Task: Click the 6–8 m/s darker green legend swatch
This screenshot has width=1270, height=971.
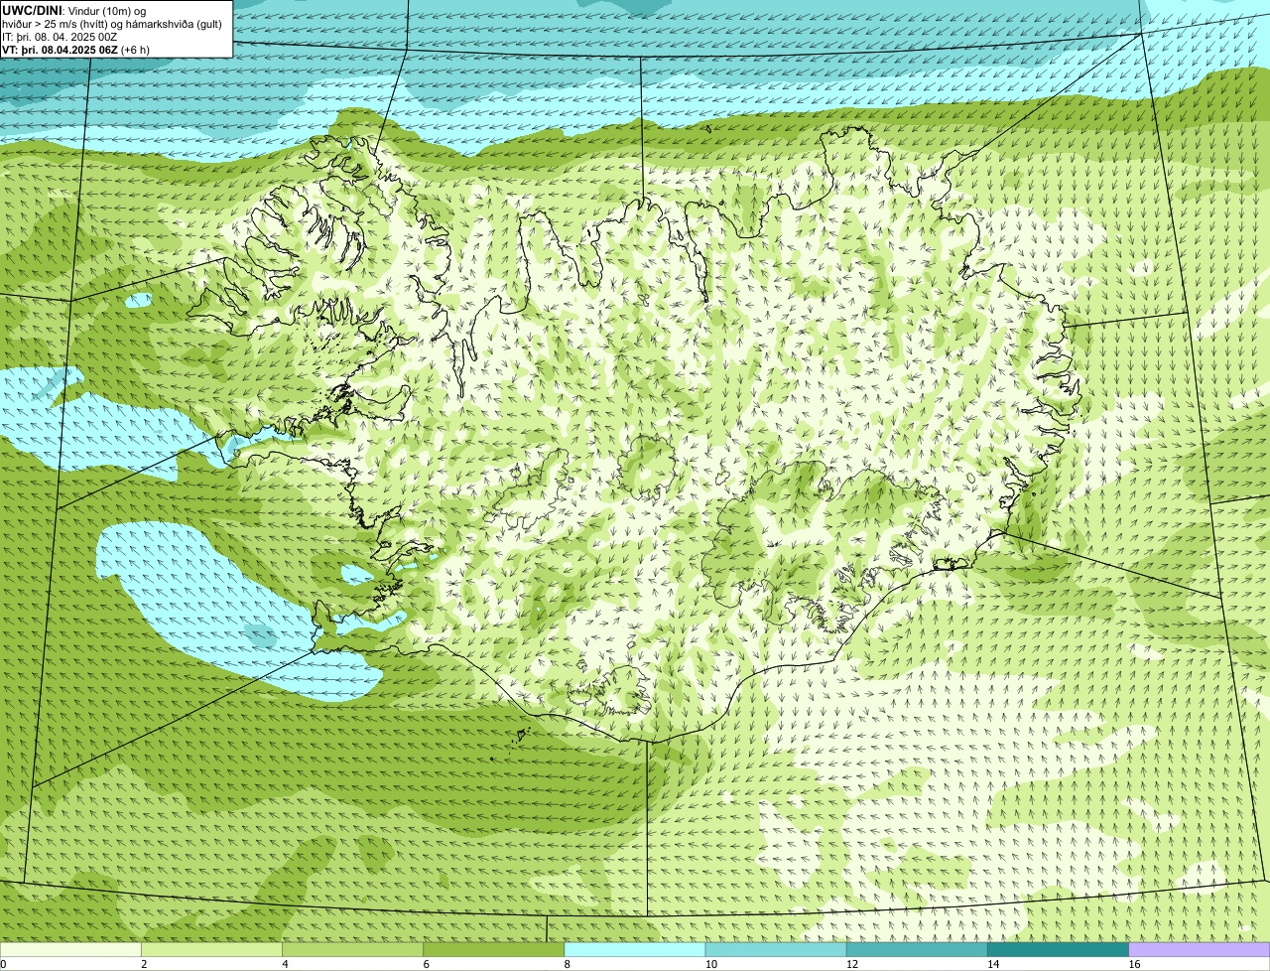Action: (493, 949)
